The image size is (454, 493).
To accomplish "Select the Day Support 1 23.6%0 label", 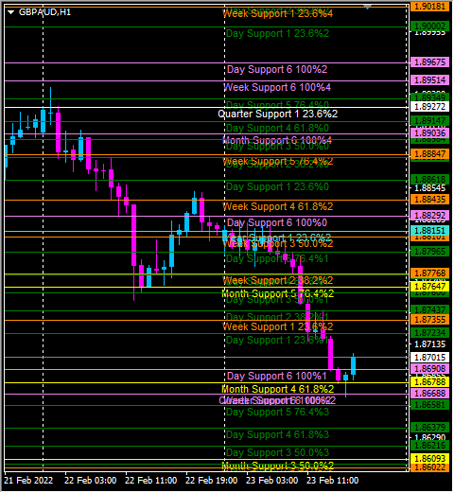I will click(277, 186).
